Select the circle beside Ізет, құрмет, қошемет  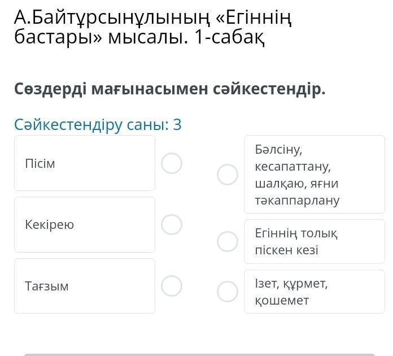(x=228, y=292)
